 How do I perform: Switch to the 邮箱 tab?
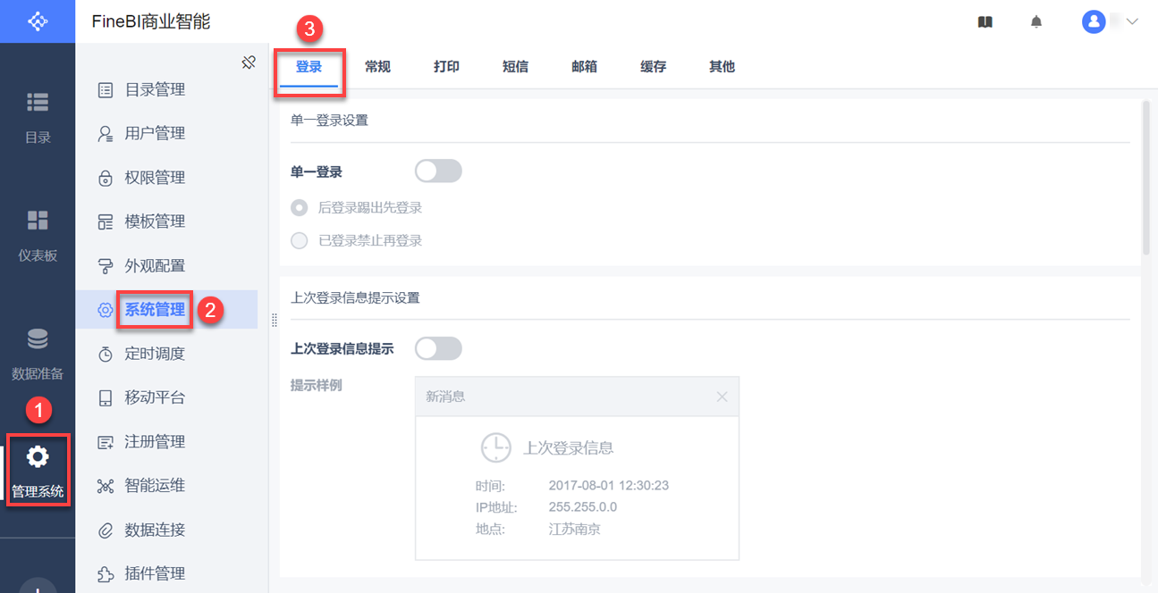[x=584, y=67]
